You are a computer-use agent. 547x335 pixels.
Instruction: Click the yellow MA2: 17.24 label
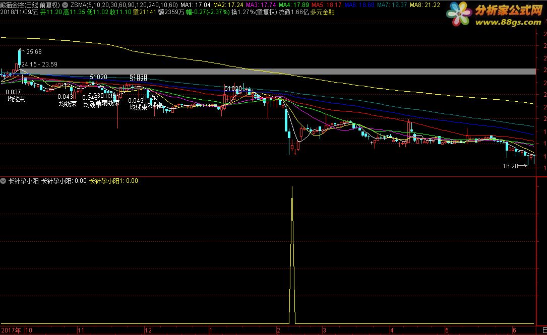click(228, 5)
